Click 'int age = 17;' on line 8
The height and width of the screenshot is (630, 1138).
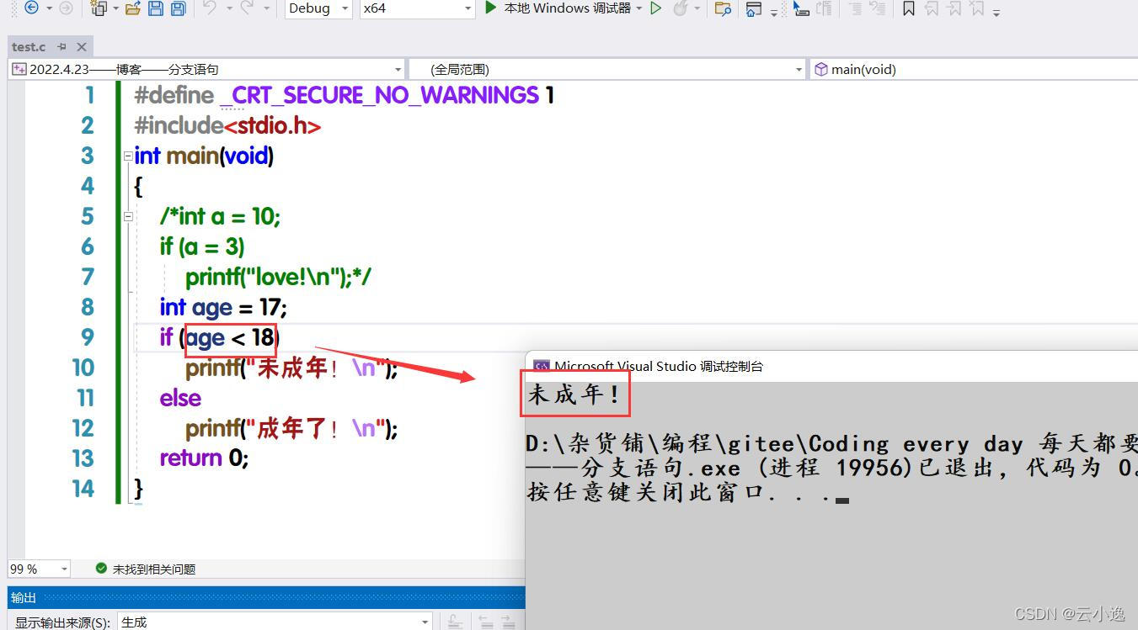tap(223, 307)
